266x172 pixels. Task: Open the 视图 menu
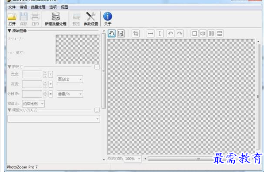click(x=64, y=7)
